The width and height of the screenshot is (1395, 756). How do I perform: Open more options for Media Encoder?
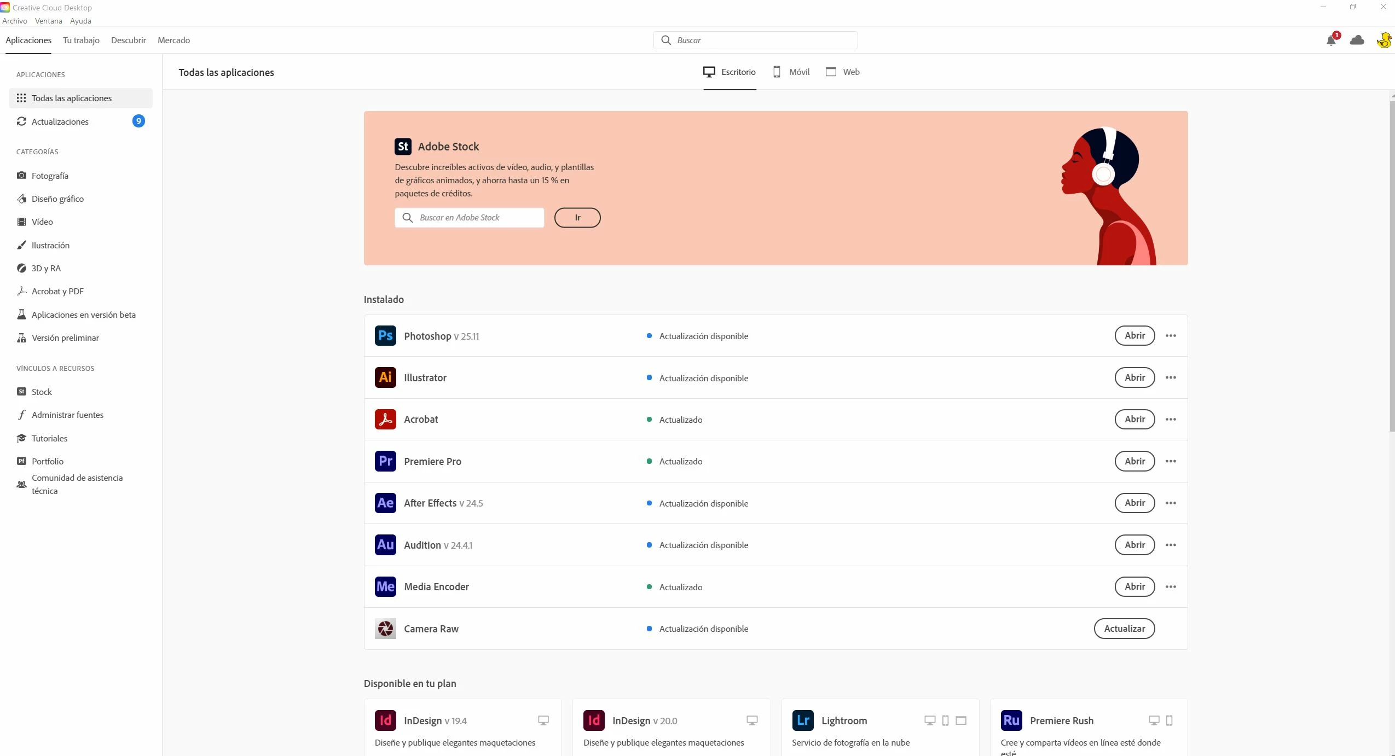pyautogui.click(x=1171, y=587)
